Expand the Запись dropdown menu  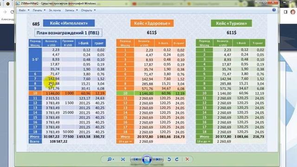71,10
